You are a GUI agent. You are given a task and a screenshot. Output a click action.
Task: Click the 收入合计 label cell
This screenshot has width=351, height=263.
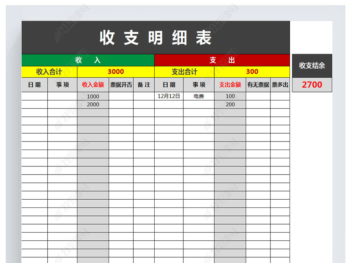[x=49, y=72]
